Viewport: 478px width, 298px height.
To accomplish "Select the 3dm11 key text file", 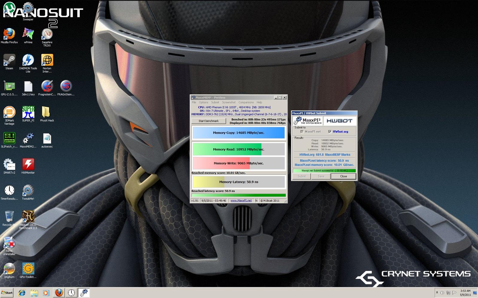I will [x=28, y=88].
